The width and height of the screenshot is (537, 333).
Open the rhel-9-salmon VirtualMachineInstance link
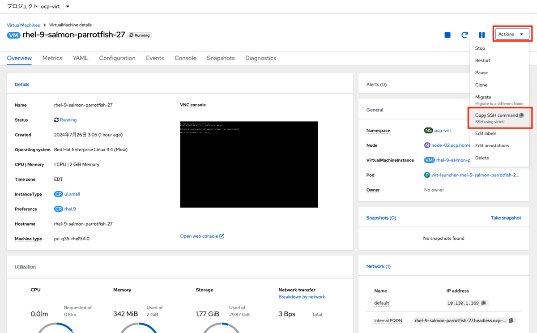(453, 160)
